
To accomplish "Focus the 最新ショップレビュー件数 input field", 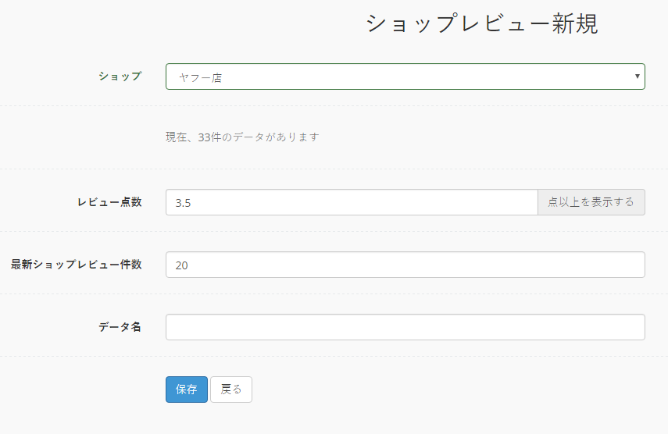I will 405,265.
